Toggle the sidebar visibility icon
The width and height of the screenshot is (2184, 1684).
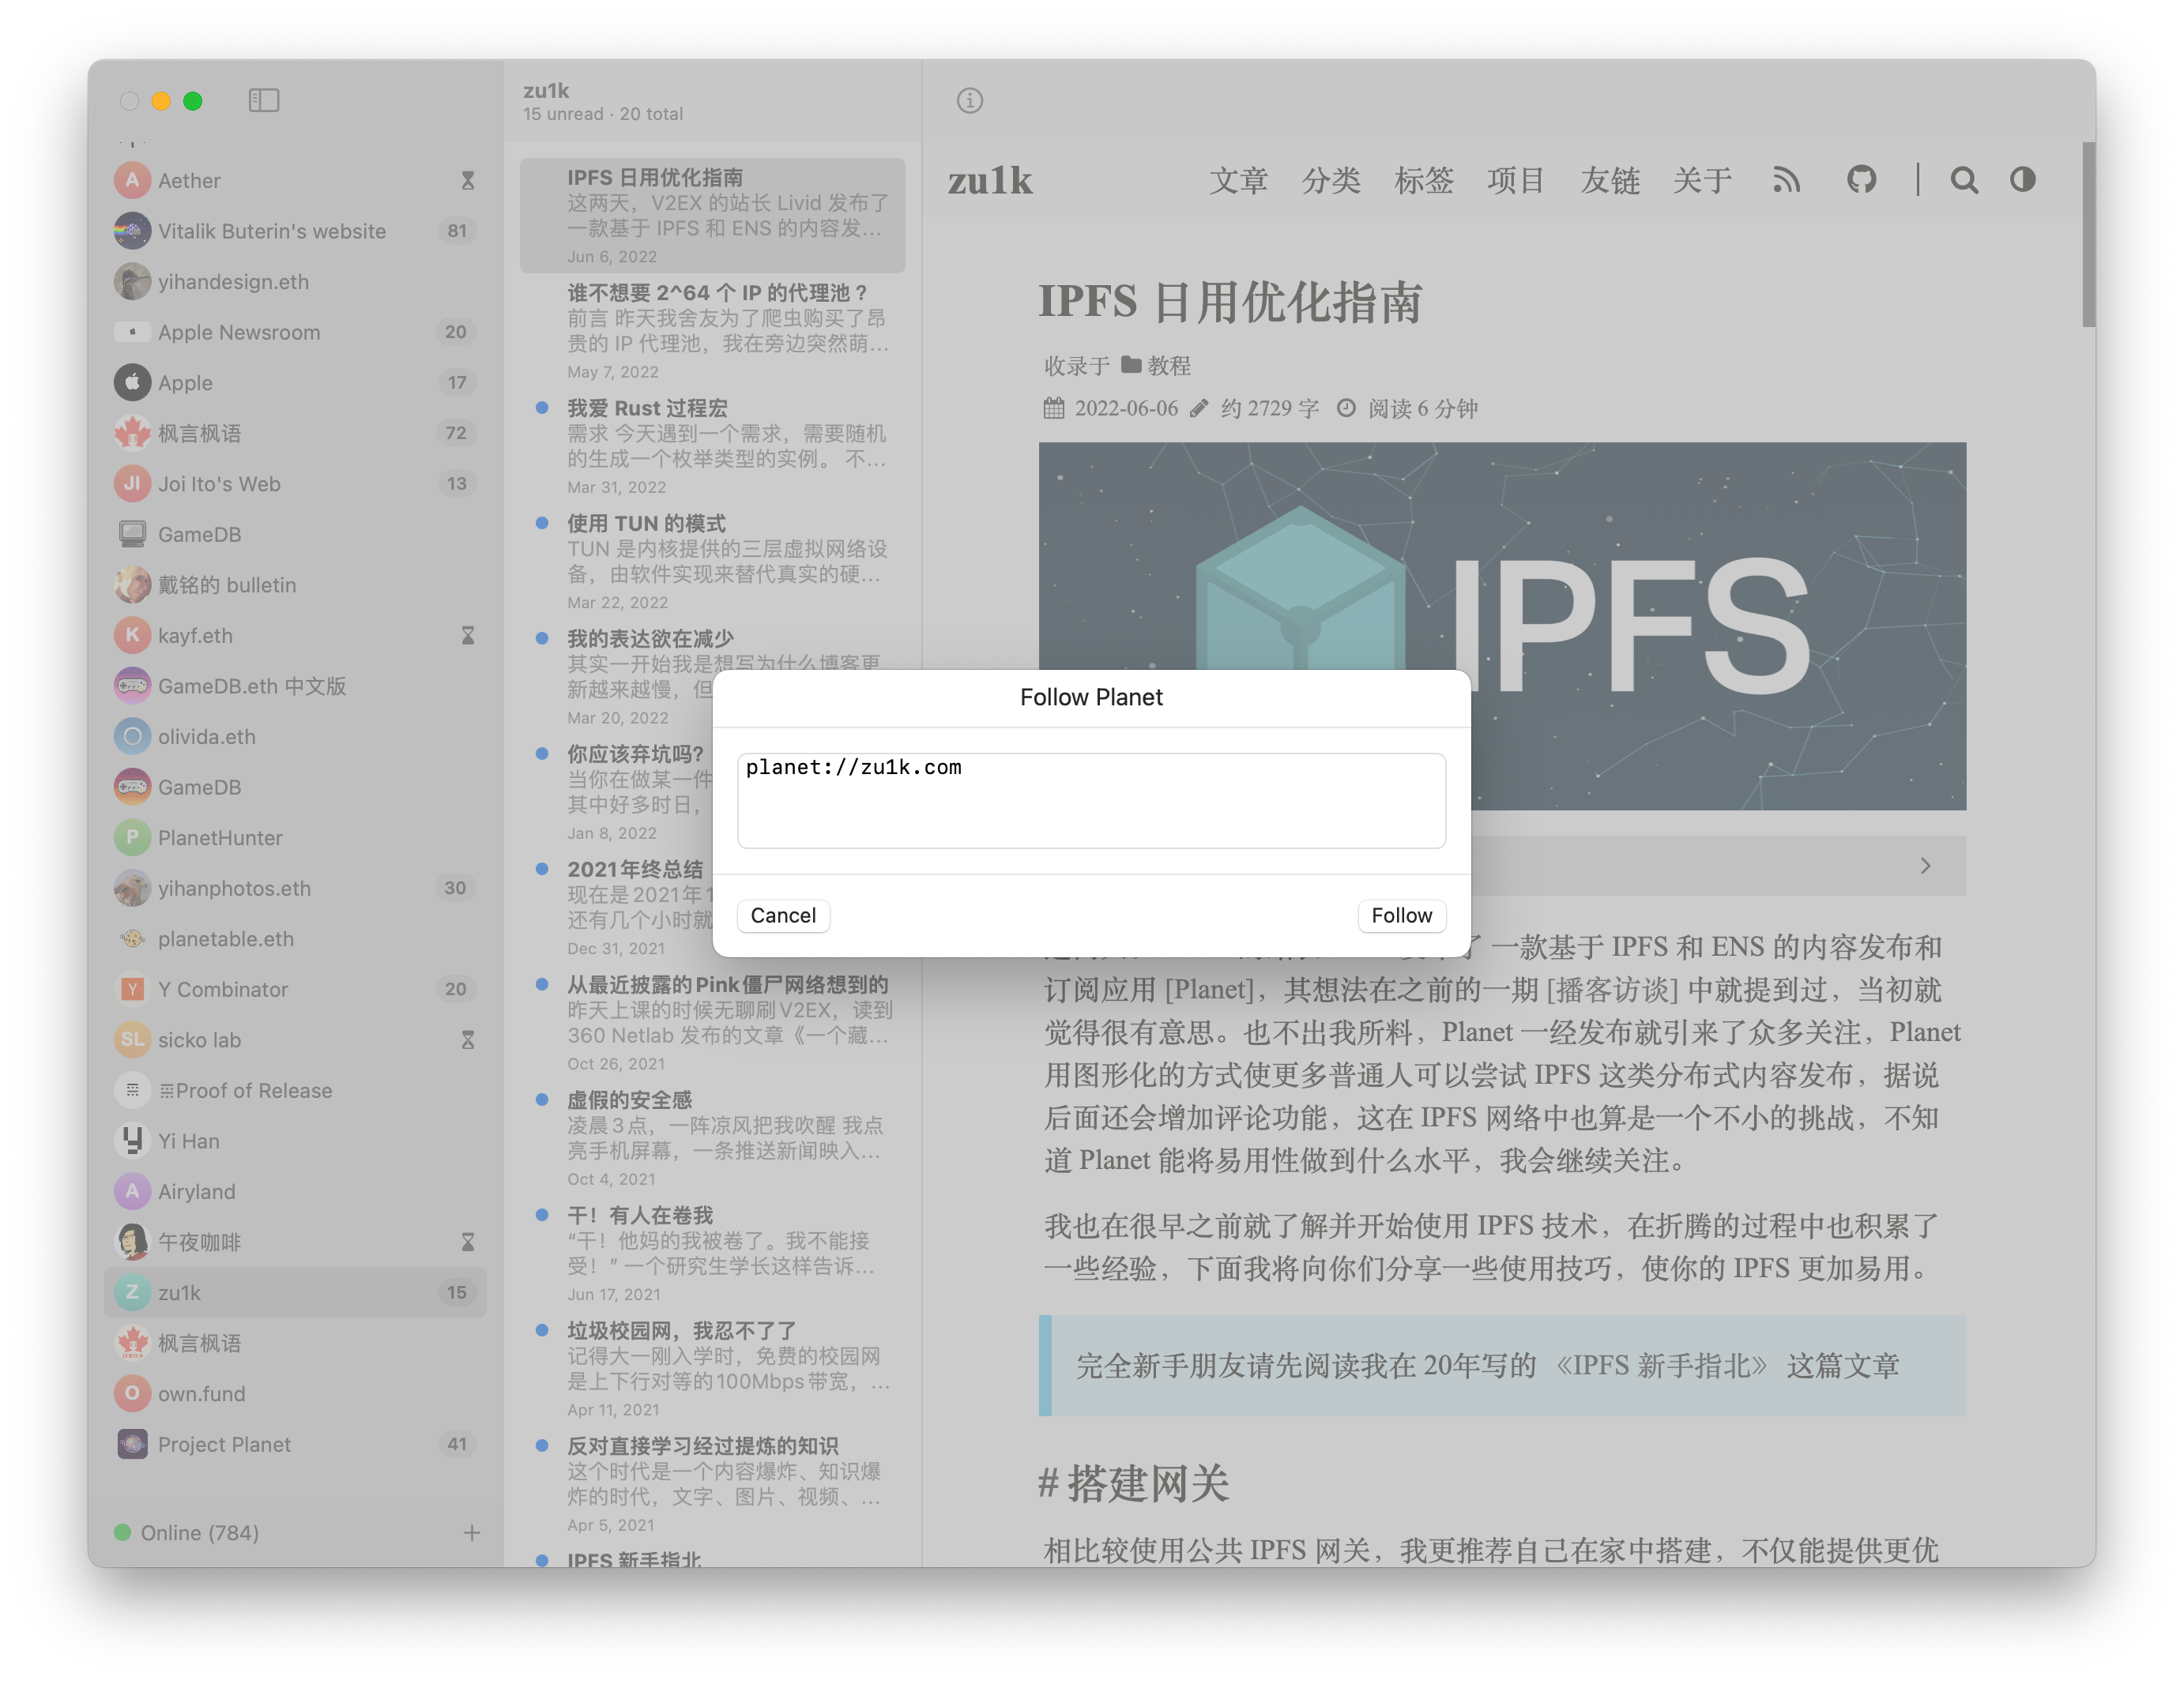[264, 100]
